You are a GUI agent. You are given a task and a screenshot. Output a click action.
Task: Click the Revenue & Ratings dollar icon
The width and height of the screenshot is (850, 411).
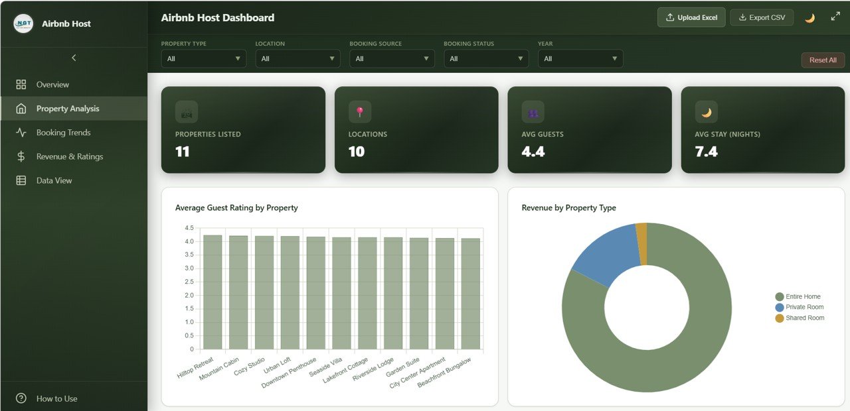pyautogui.click(x=21, y=156)
